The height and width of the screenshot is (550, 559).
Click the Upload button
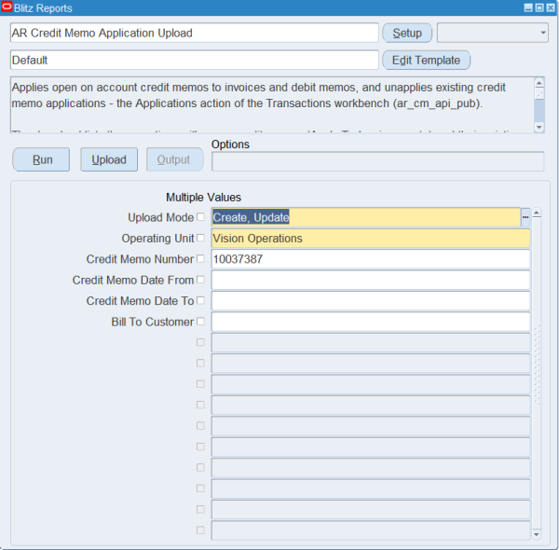109,159
